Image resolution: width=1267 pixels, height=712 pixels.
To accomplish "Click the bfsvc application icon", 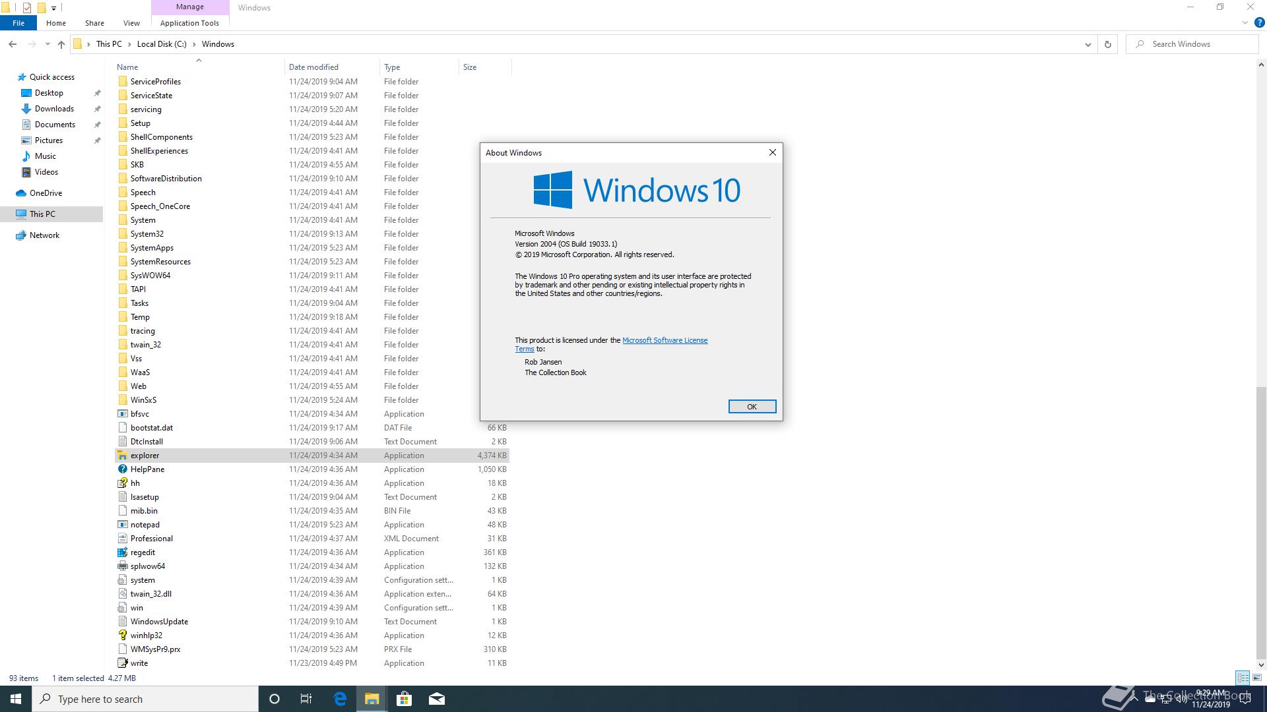I will tap(122, 414).
